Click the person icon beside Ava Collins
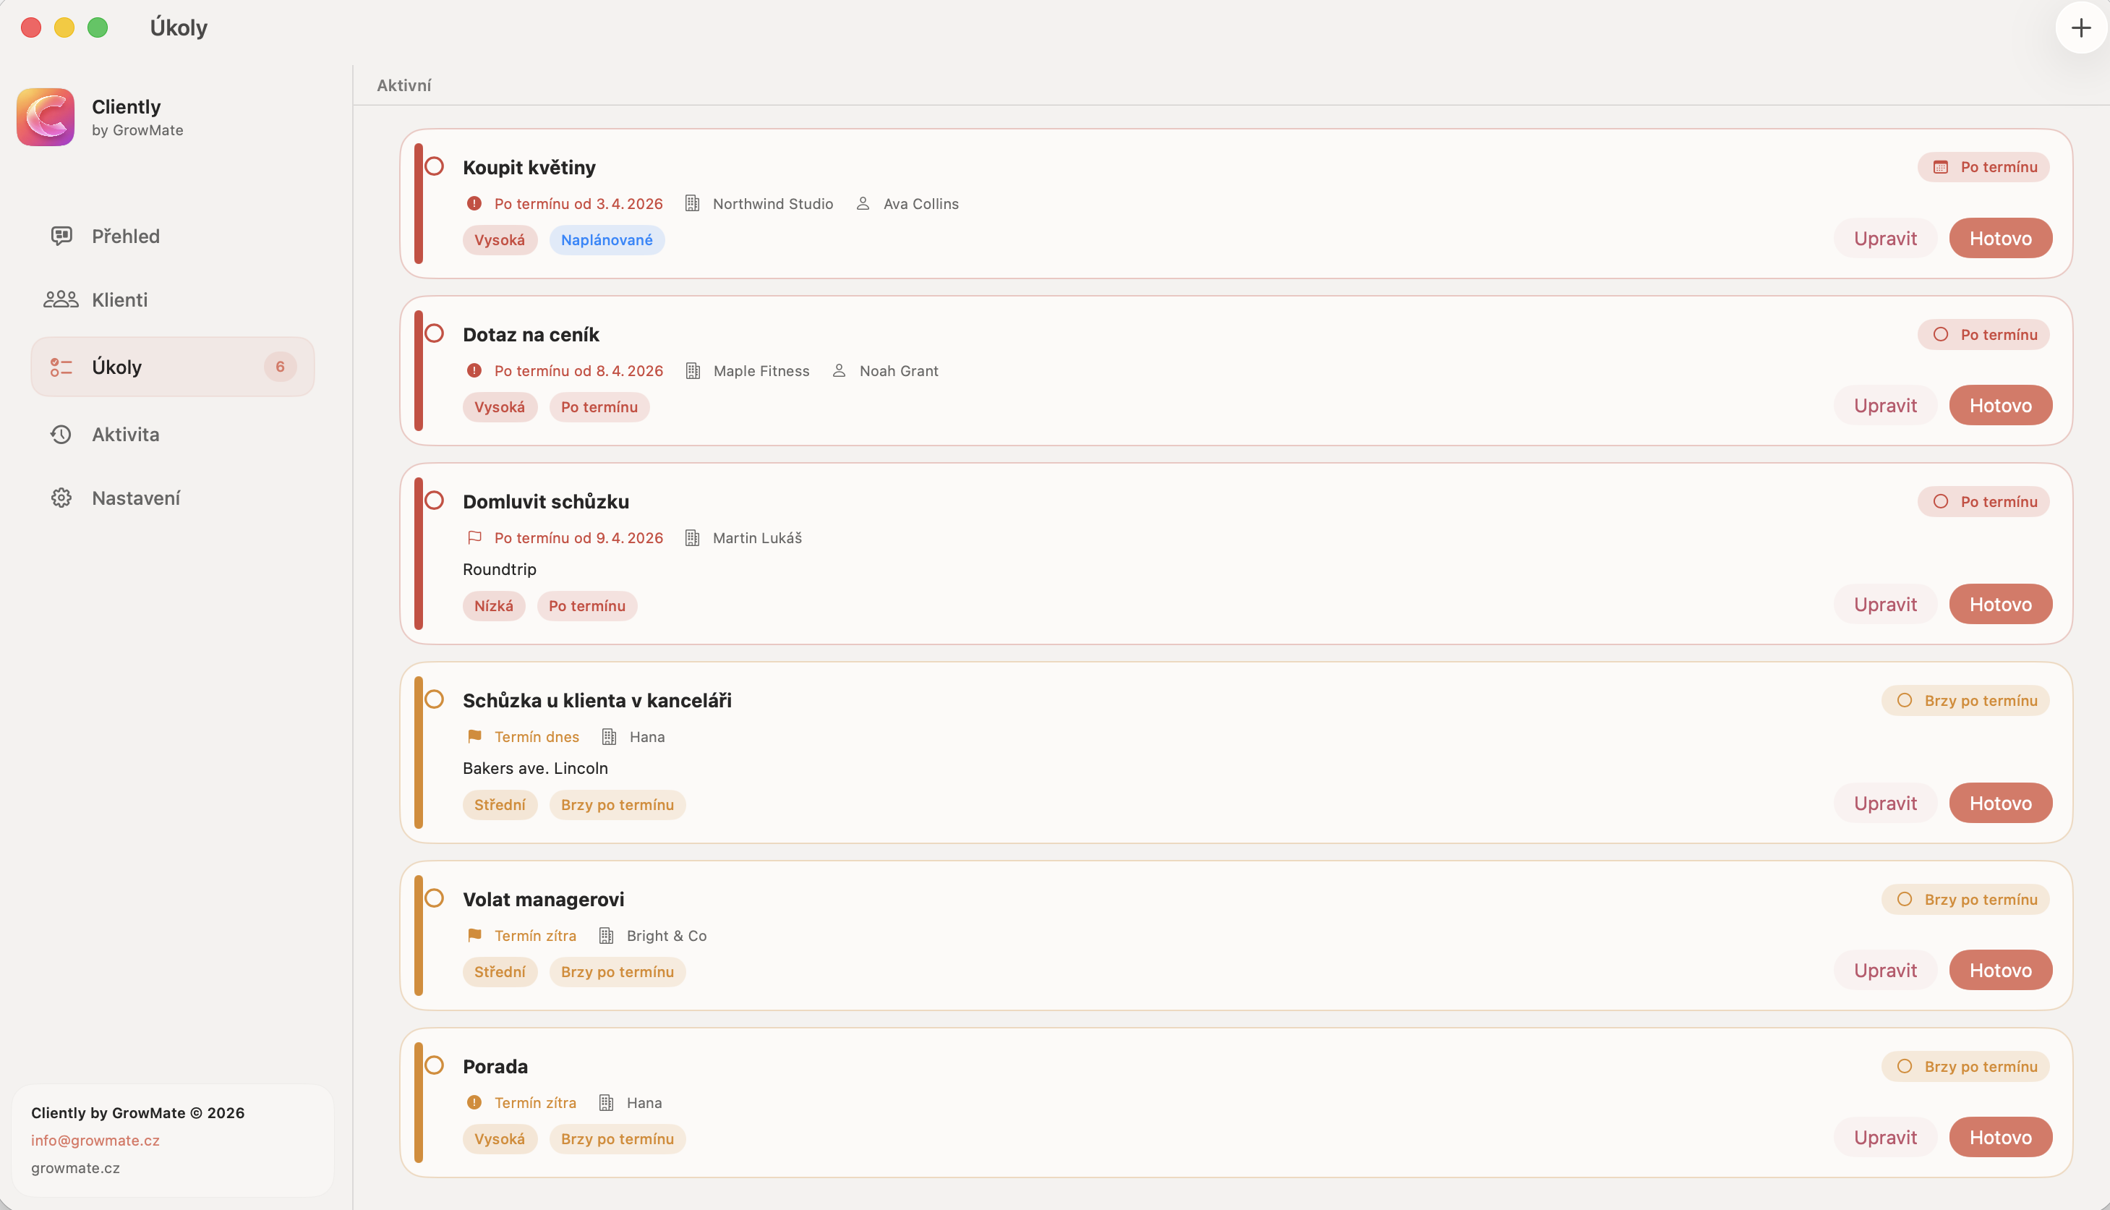The width and height of the screenshot is (2110, 1210). pyautogui.click(x=863, y=204)
